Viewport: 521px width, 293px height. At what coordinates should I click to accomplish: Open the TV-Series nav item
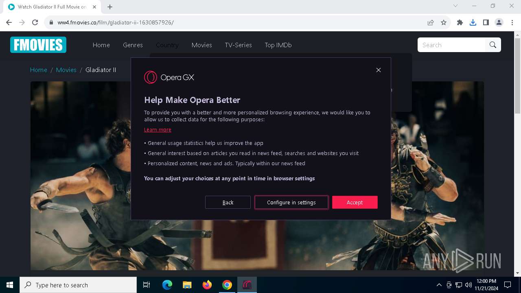(238, 45)
